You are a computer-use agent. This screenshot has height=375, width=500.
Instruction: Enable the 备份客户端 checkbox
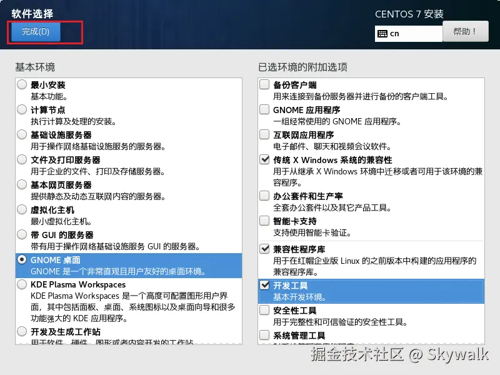tap(264, 84)
